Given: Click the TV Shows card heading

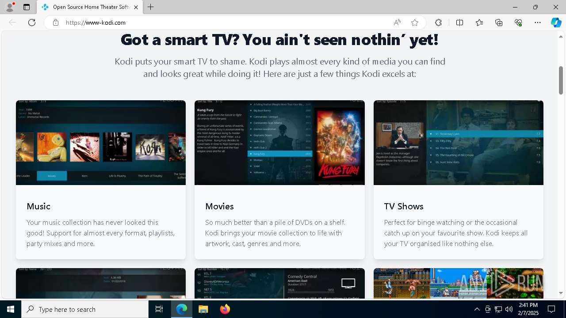Looking at the screenshot, I should 404,206.
